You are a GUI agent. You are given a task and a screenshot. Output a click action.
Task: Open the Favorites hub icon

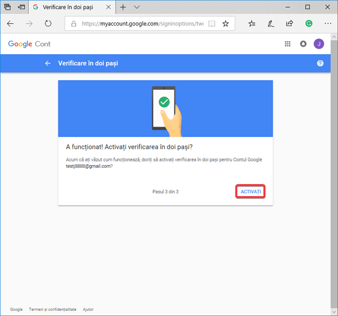(252, 23)
